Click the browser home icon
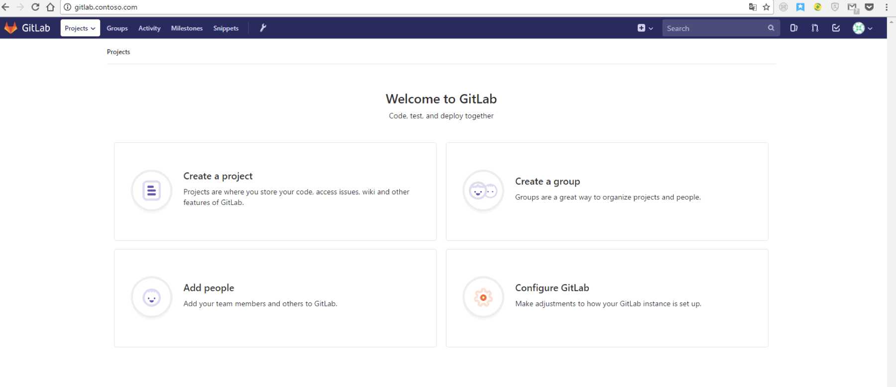Screen dimensions: 896x387 coord(50,7)
